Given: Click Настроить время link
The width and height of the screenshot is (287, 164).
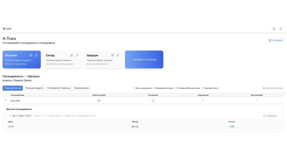Looking at the screenshot, I should click(273, 88).
